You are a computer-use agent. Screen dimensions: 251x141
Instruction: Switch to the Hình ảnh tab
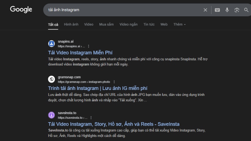tap(71, 24)
